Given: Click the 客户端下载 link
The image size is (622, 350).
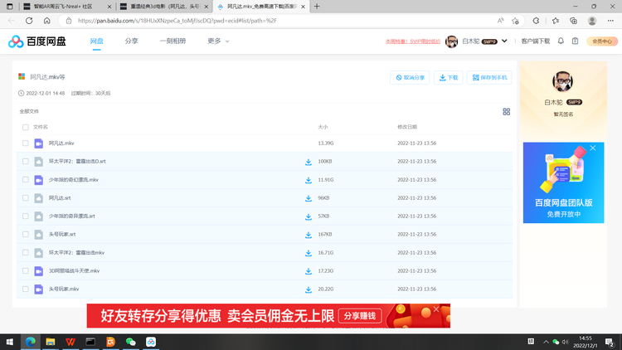Looking at the screenshot, I should coord(535,41).
